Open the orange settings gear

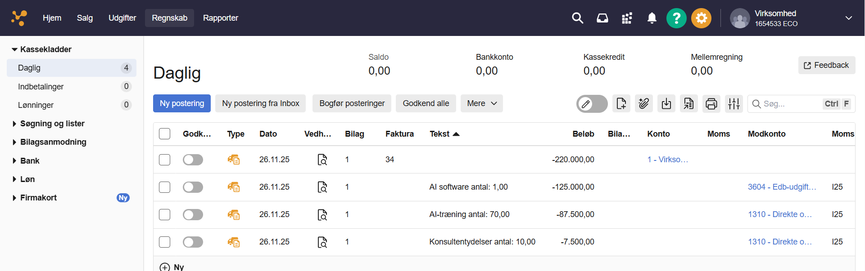pos(701,18)
